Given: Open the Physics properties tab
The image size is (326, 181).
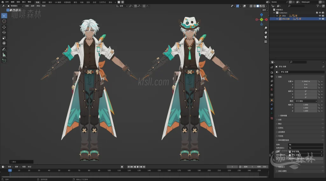Looking at the screenshot, I should (272, 104).
